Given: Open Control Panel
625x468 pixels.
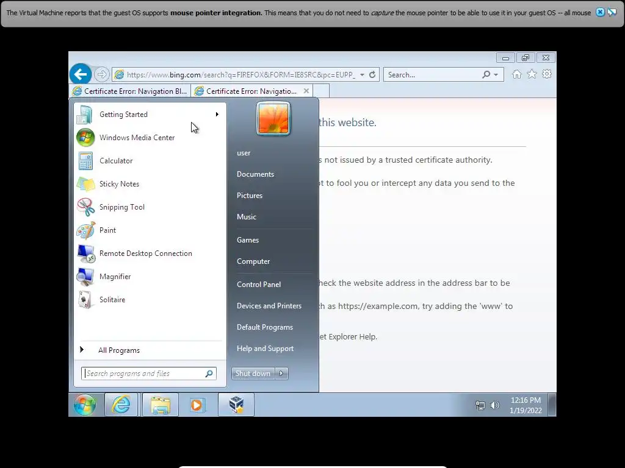Looking at the screenshot, I should pyautogui.click(x=259, y=285).
